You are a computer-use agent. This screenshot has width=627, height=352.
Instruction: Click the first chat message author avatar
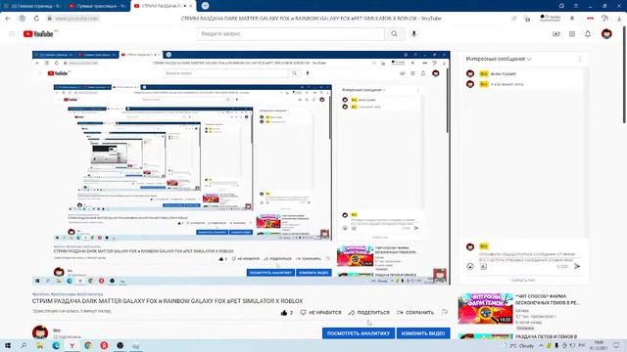(x=470, y=74)
